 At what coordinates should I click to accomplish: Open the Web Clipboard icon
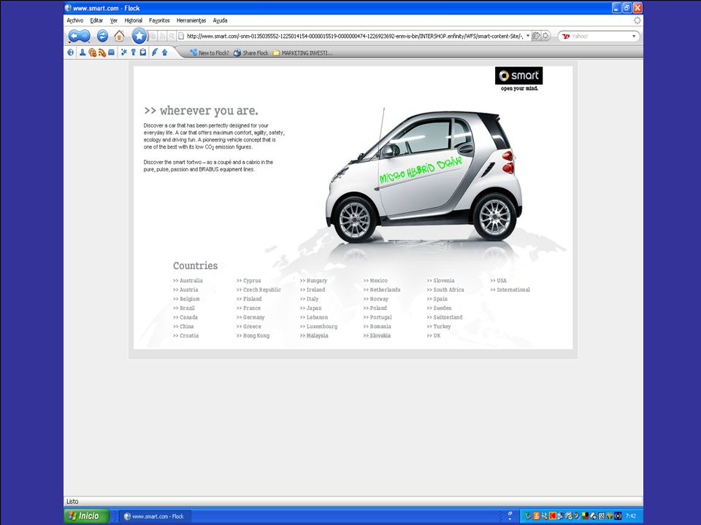coord(143,52)
